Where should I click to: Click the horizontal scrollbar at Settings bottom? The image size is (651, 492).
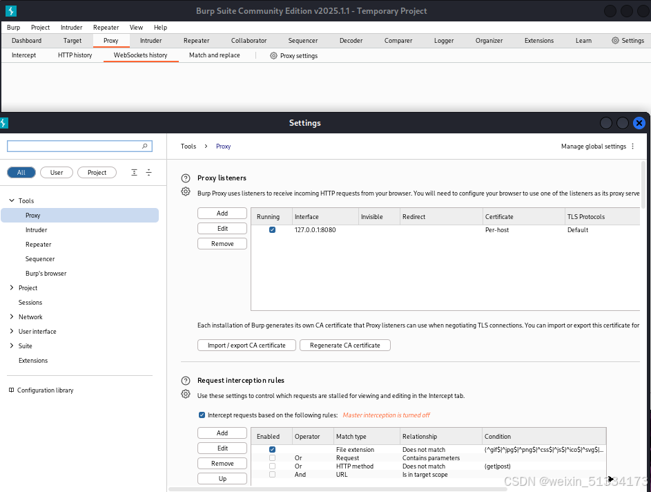(338, 489)
